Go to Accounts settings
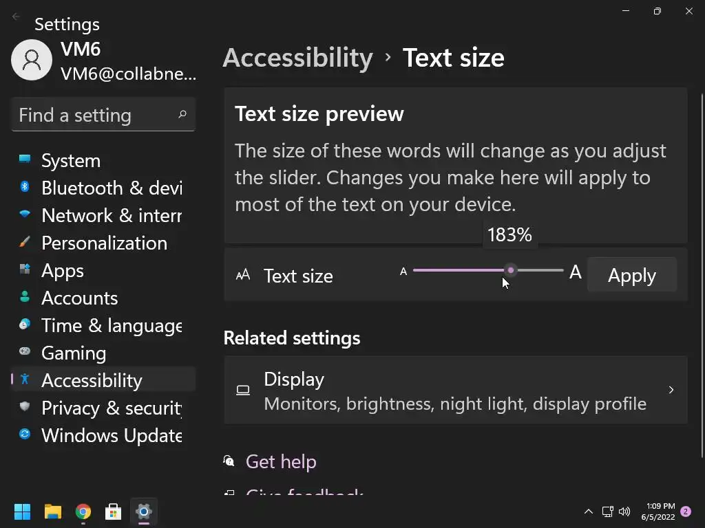Viewport: 705px width, 528px height. 79,298
